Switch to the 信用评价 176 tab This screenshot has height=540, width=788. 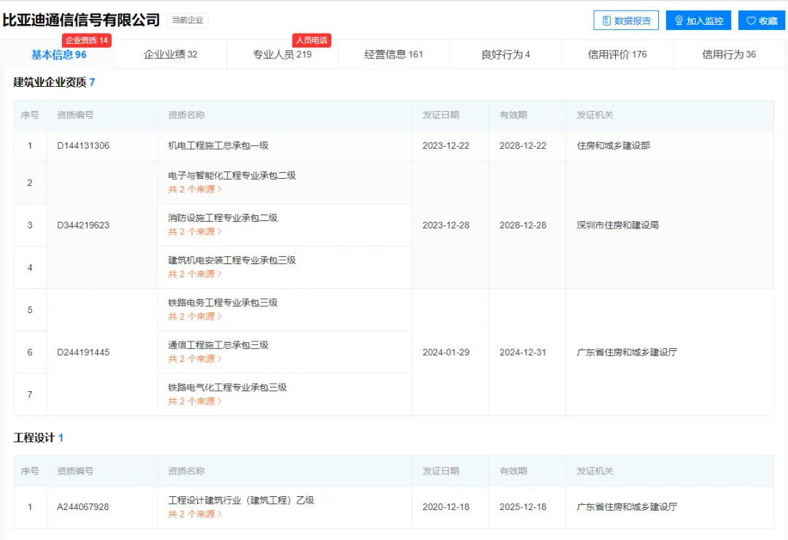[x=617, y=55]
